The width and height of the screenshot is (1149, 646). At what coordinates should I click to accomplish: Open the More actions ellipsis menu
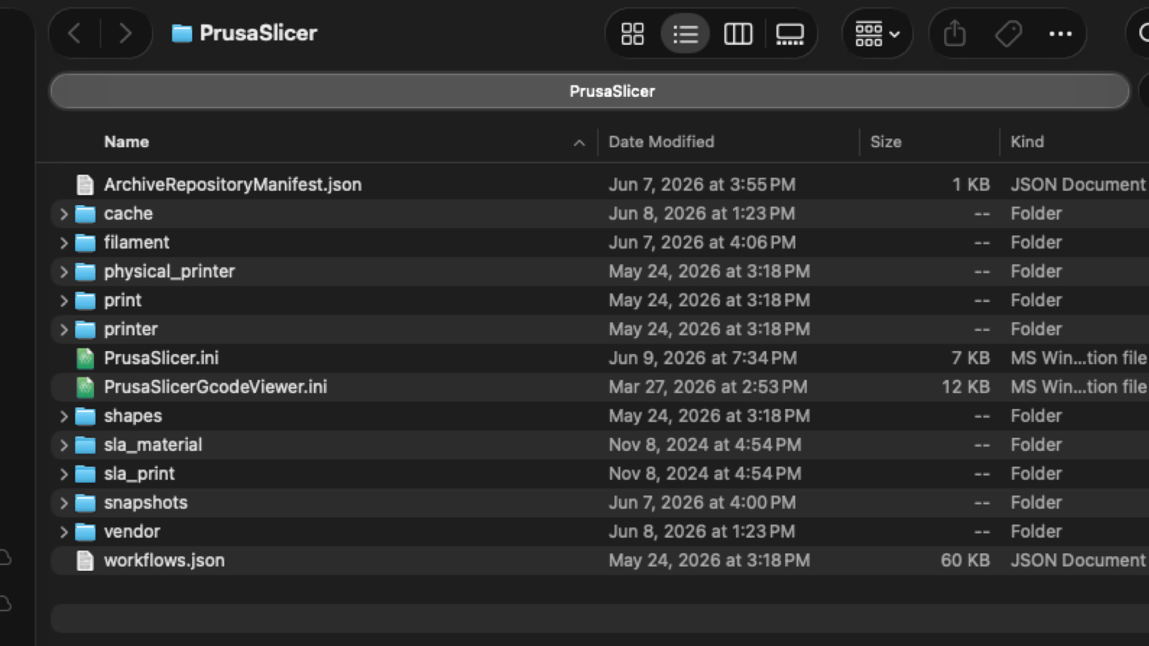click(1060, 33)
